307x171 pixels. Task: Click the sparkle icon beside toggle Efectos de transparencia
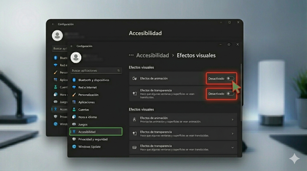(x=135, y=94)
